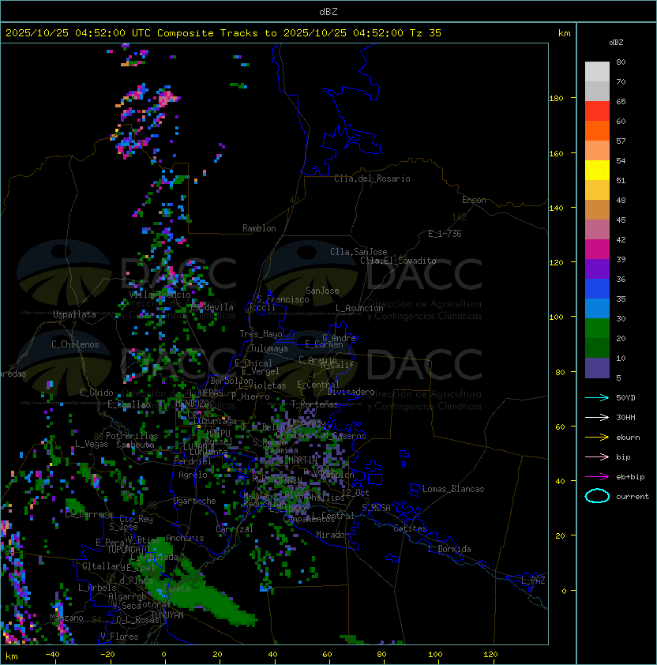Click the 'C_Guido' map label
This screenshot has height=665, width=657.
click(x=96, y=393)
